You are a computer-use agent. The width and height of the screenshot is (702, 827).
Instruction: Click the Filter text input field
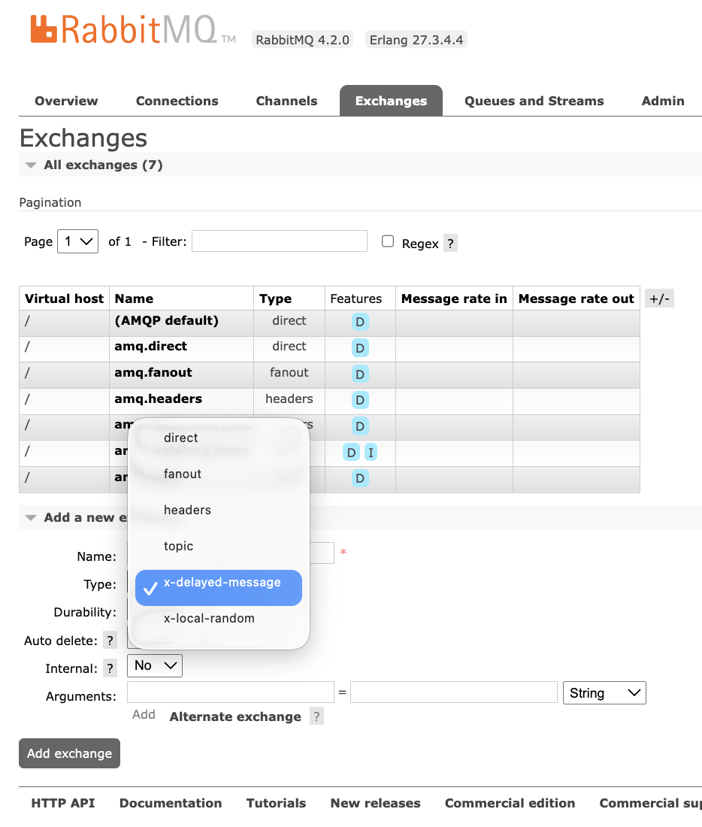click(x=279, y=241)
